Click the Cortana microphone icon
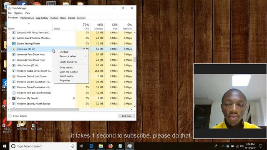 point(73,146)
